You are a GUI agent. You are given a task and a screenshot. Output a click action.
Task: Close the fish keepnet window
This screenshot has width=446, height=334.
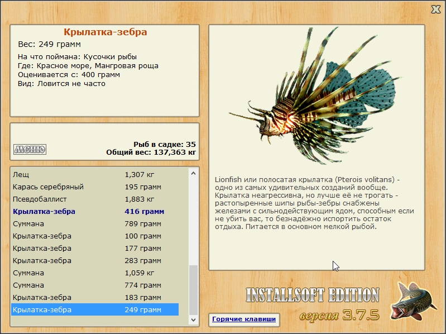[436, 9]
